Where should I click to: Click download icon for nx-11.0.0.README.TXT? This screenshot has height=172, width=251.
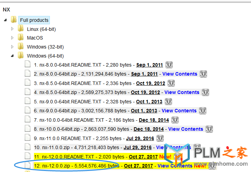click(160, 138)
